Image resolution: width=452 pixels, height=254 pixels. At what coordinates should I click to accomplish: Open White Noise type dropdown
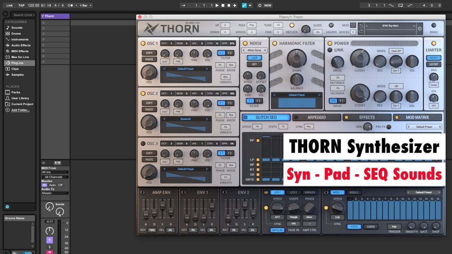coord(254,50)
